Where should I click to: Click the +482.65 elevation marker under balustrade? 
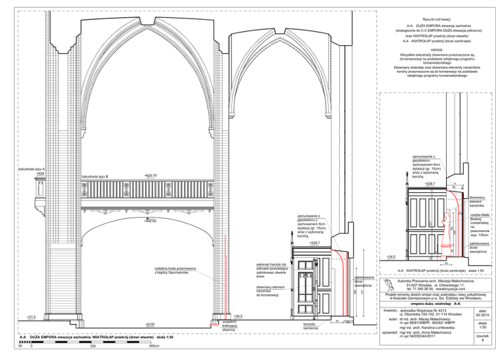coord(150,221)
